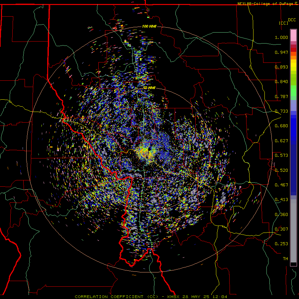This screenshot has height=299, width=299.
Task: Click the 0.627 legend value
Action: pyautogui.click(x=281, y=141)
